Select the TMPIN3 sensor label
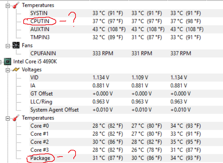Viewport: 223px width, 163px height. [40, 37]
